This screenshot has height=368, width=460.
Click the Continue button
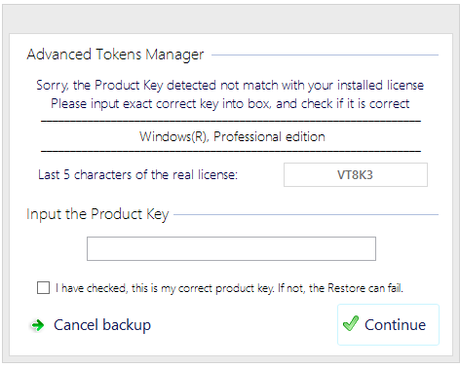388,324
